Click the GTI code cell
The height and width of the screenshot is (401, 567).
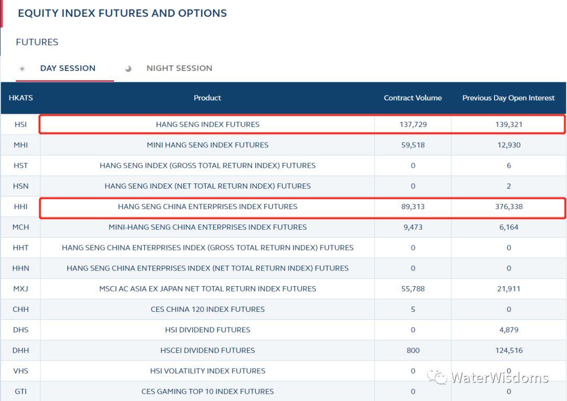[20, 392]
